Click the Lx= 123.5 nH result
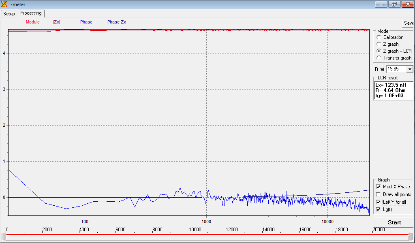 click(x=391, y=85)
